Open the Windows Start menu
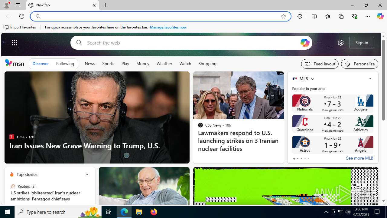Viewport: 387px width, 218px height. pyautogui.click(x=7, y=212)
